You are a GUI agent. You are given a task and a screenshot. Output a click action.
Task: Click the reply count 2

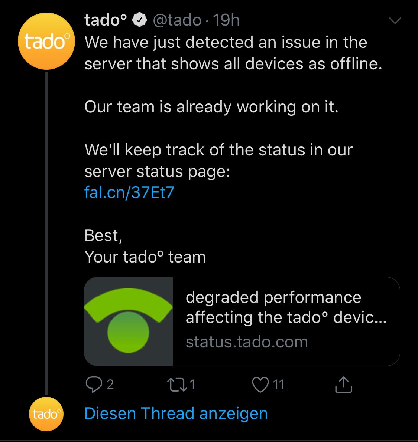pos(110,385)
